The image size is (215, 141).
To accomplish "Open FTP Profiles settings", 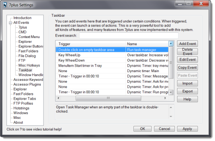I will click(x=23, y=103).
